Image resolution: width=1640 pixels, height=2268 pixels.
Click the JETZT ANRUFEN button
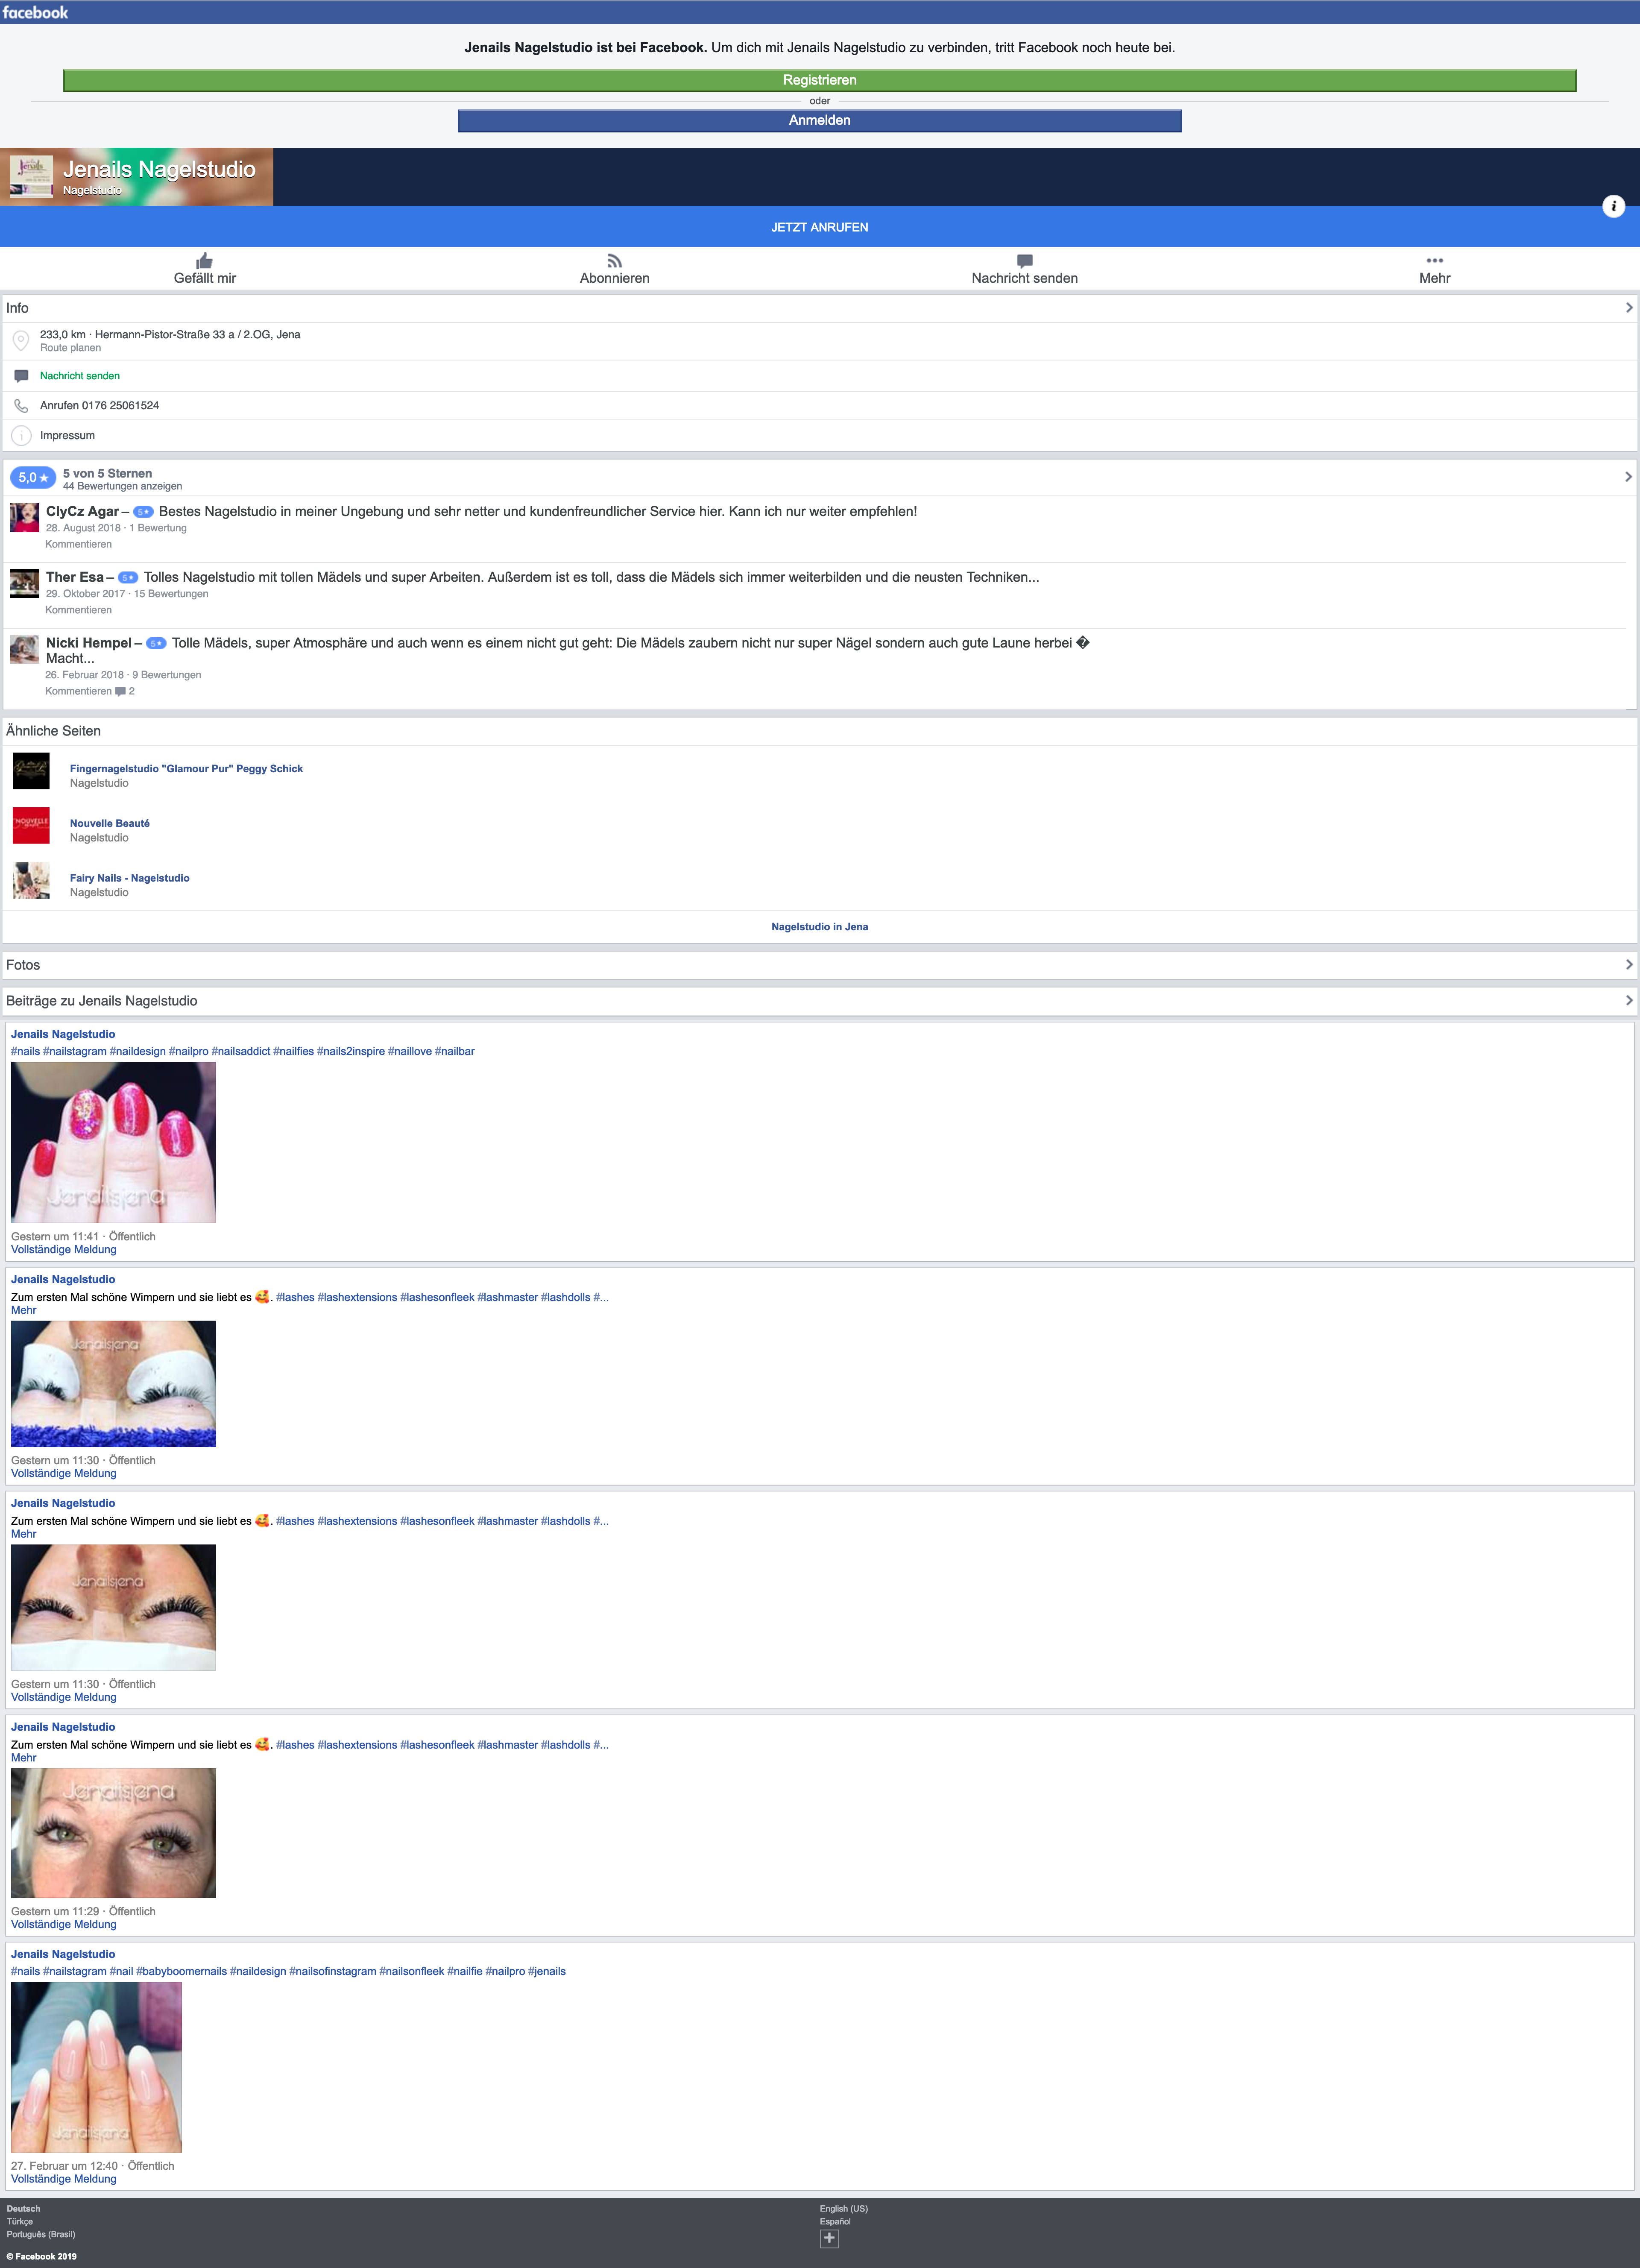(819, 227)
